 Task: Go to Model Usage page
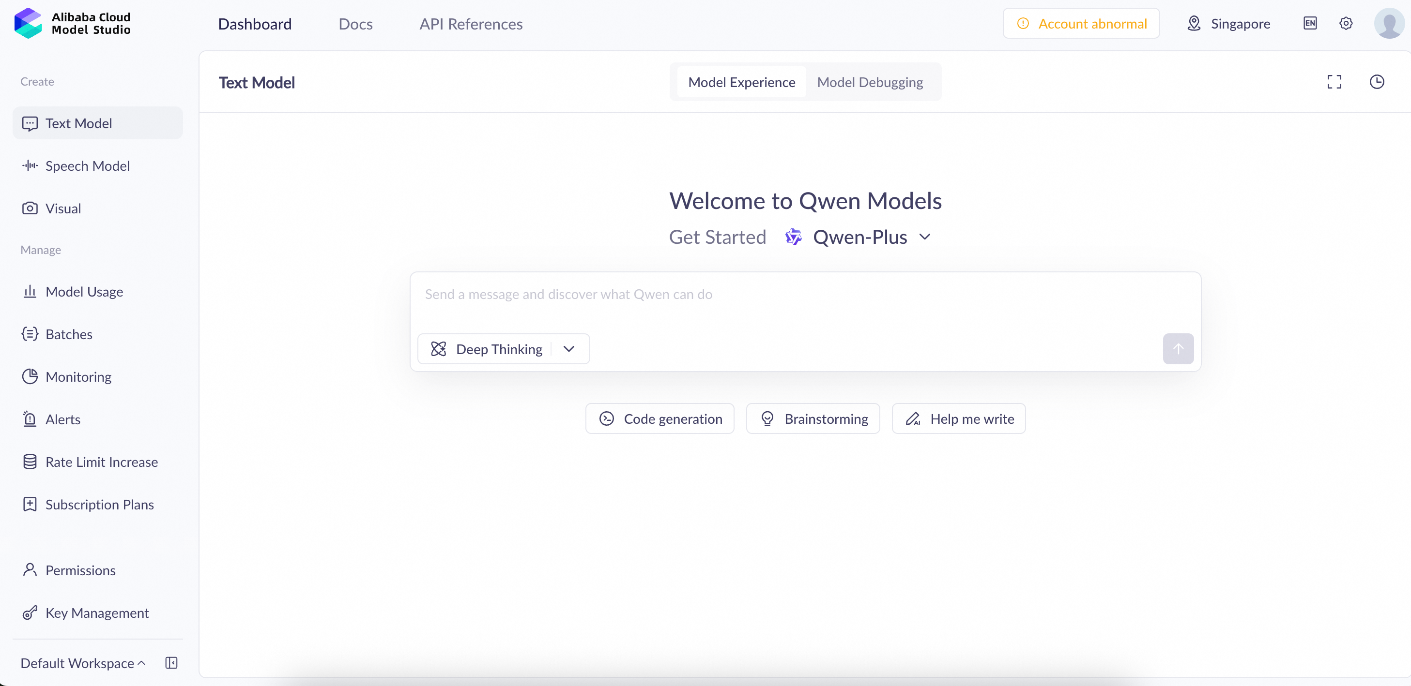[97, 292]
